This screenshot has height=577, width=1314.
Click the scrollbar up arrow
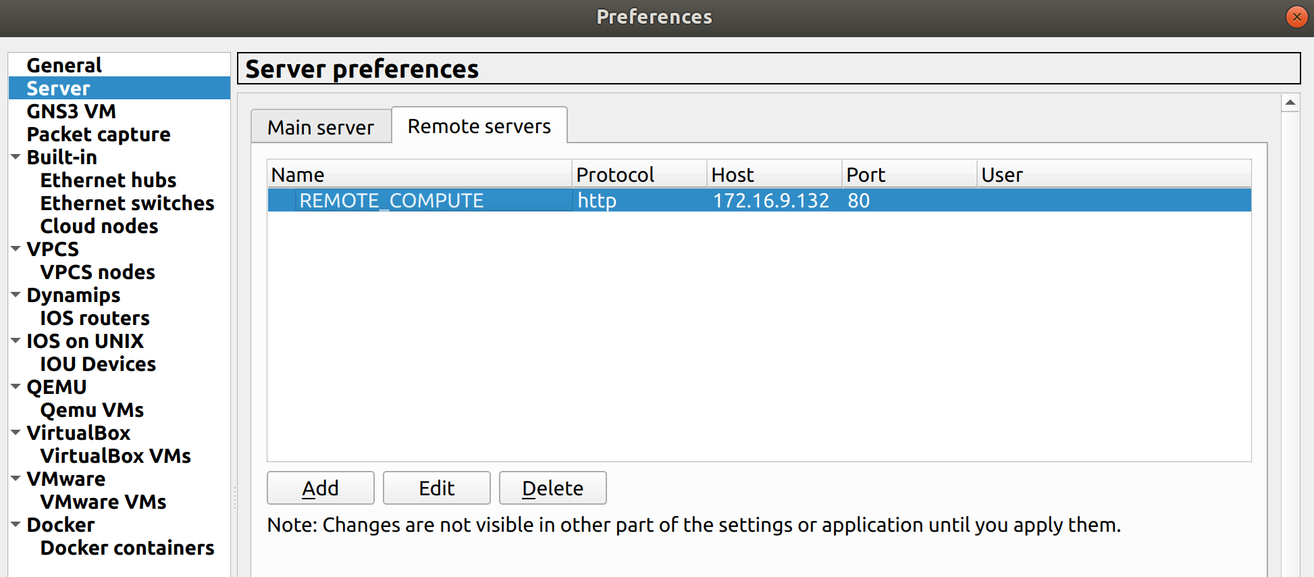1290,102
